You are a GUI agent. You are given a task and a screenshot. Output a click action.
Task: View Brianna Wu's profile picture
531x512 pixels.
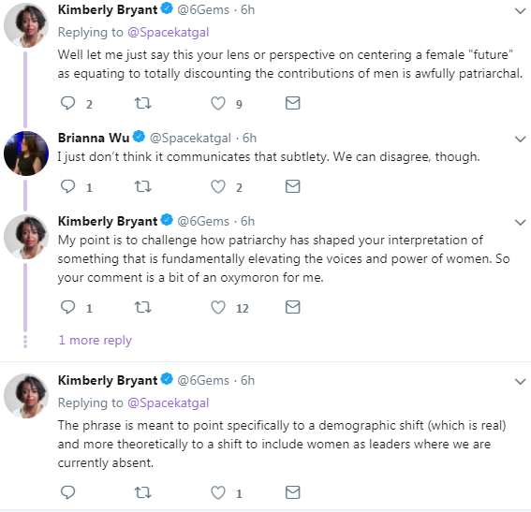(x=26, y=154)
